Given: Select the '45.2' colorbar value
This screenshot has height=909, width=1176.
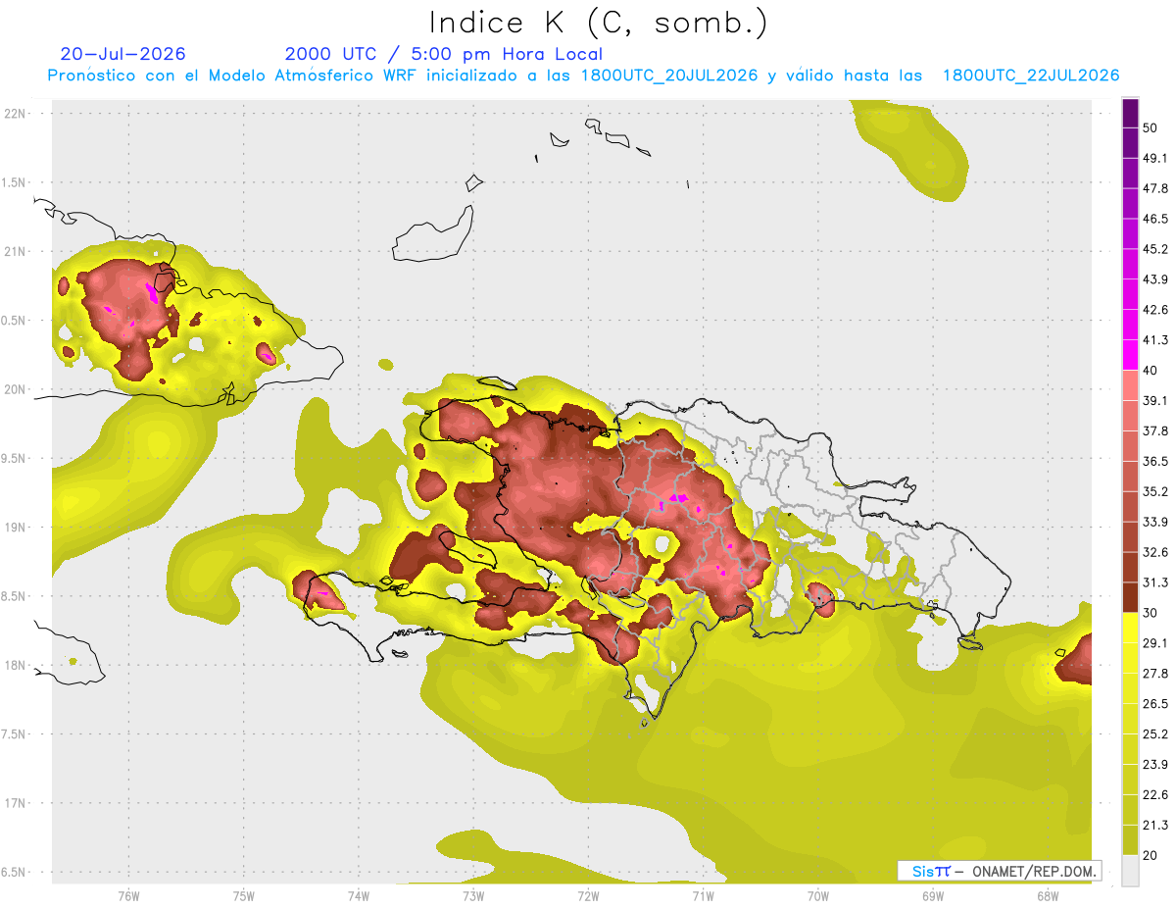Looking at the screenshot, I should 1155,249.
